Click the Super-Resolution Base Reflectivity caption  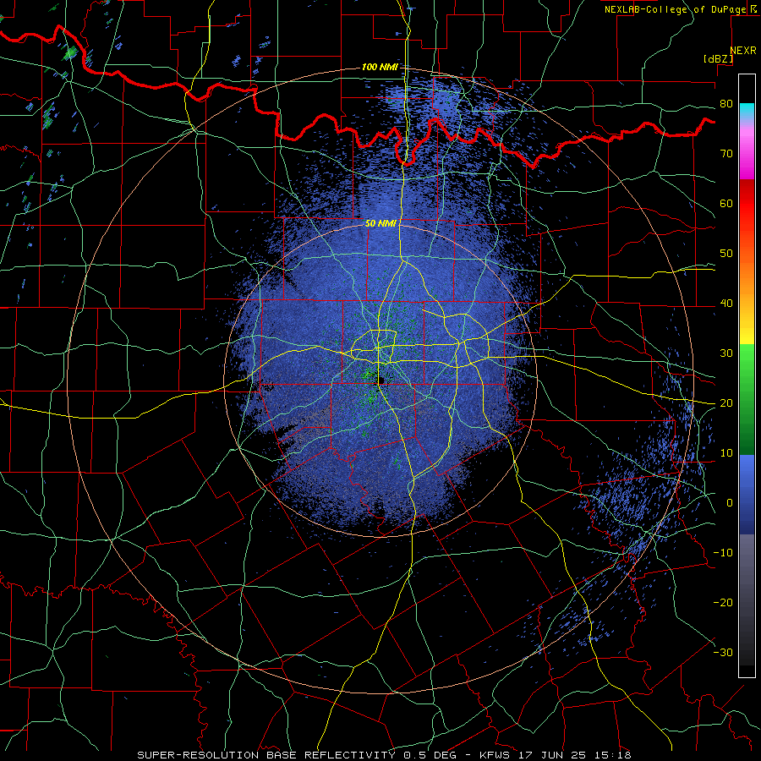[x=384, y=755]
